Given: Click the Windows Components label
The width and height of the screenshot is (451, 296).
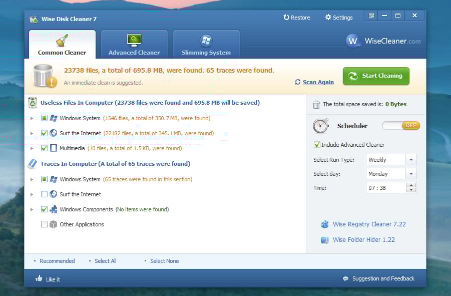Looking at the screenshot, I should coord(86,209).
